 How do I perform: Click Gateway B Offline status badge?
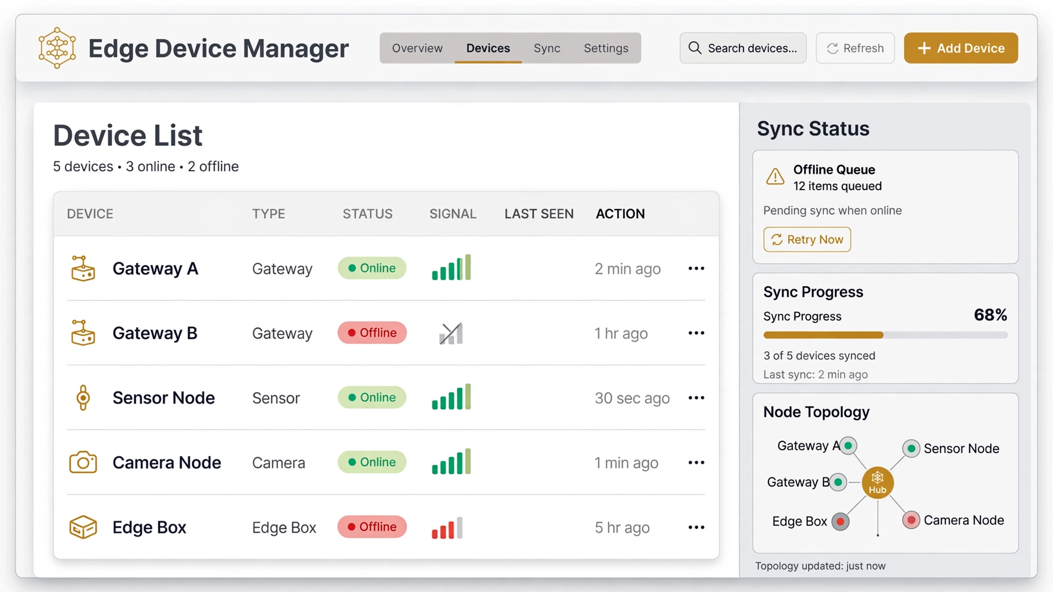(372, 333)
